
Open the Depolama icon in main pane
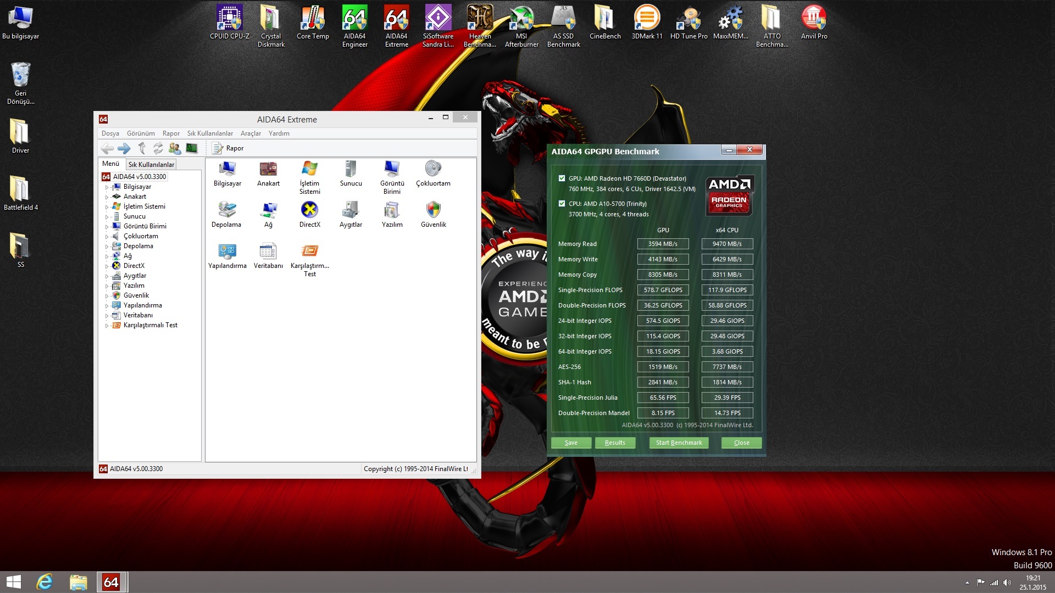click(226, 215)
